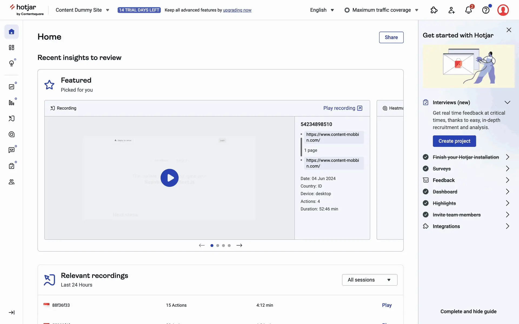Open Dashboards icon in left sidebar
Screen dimensions: 519x324
(x=11, y=48)
